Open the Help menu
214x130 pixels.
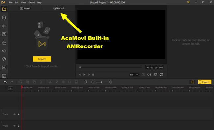[x=39, y=2]
